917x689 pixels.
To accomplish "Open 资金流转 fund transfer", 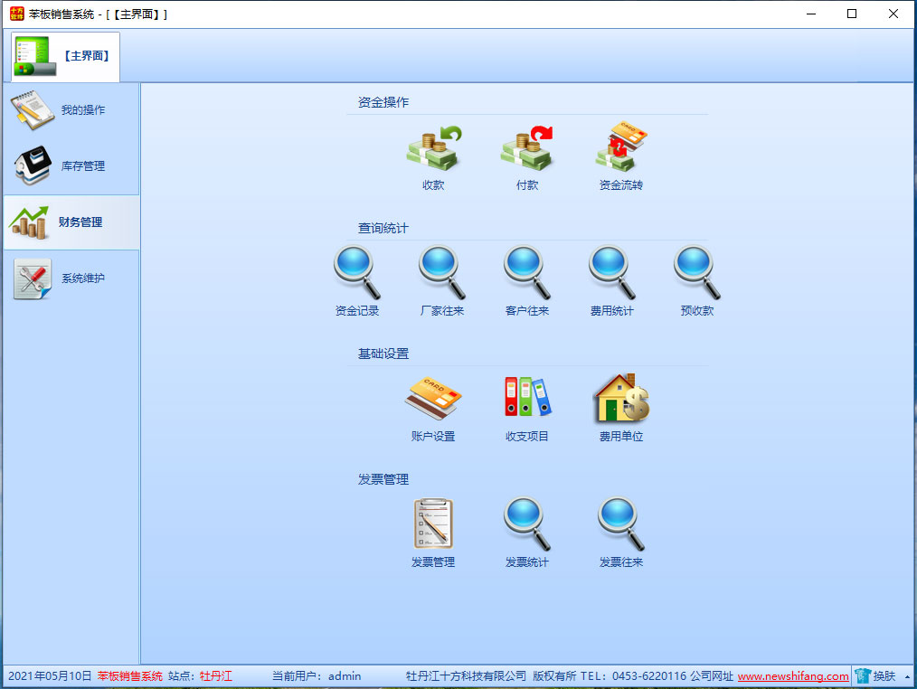I will [621, 149].
